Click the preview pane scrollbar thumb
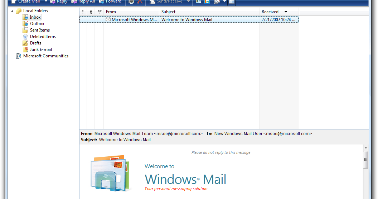The height and width of the screenshot is (199, 378). coord(366,160)
